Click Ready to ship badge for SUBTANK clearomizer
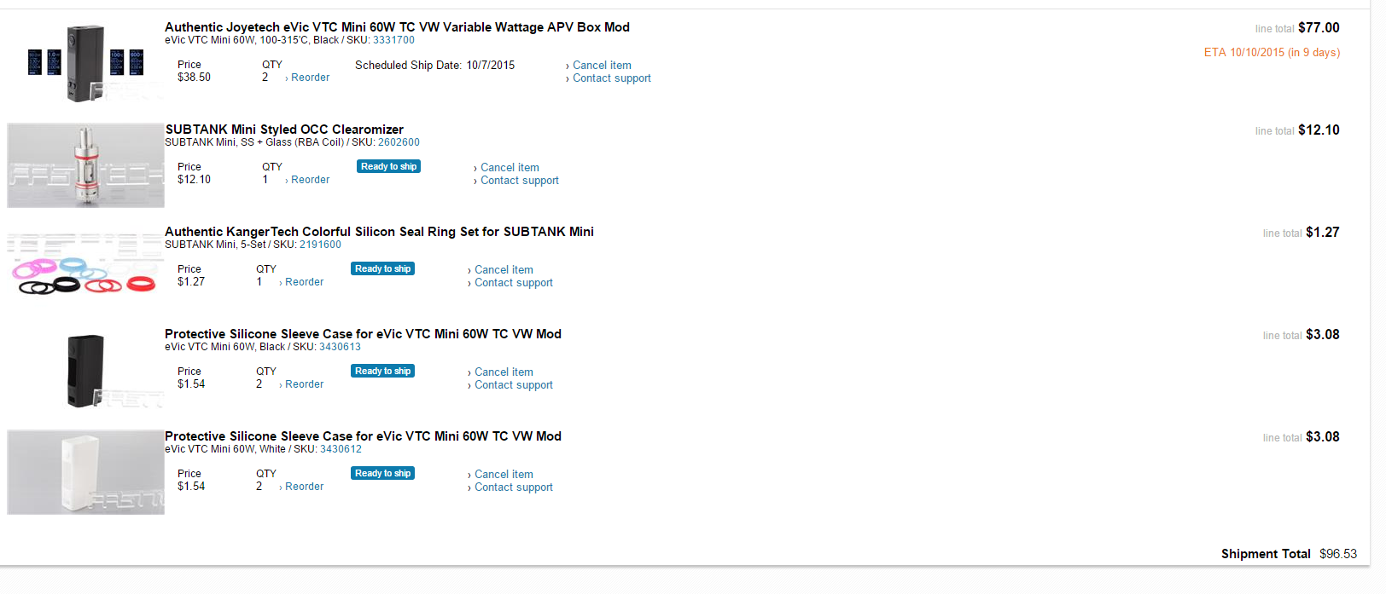 pos(388,167)
